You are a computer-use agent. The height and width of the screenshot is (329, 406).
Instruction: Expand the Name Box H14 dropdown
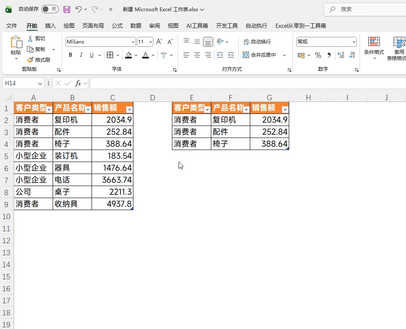coord(40,83)
